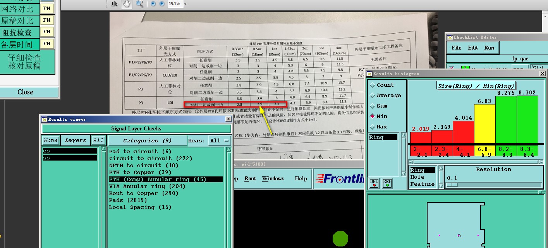Open the Rout menu

pos(250,179)
